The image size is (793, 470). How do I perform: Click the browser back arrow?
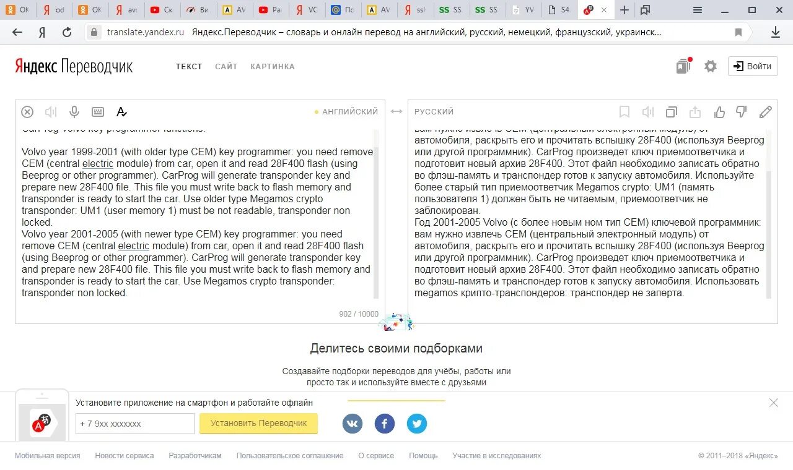[17, 32]
